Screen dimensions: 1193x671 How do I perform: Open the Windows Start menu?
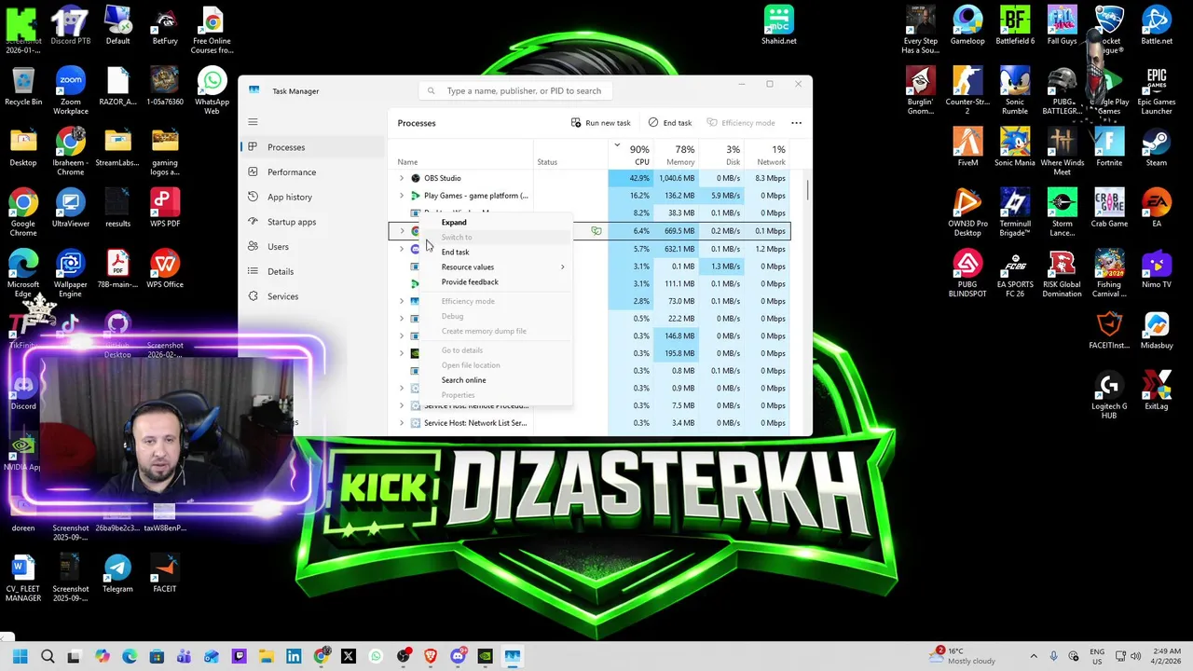(x=20, y=656)
